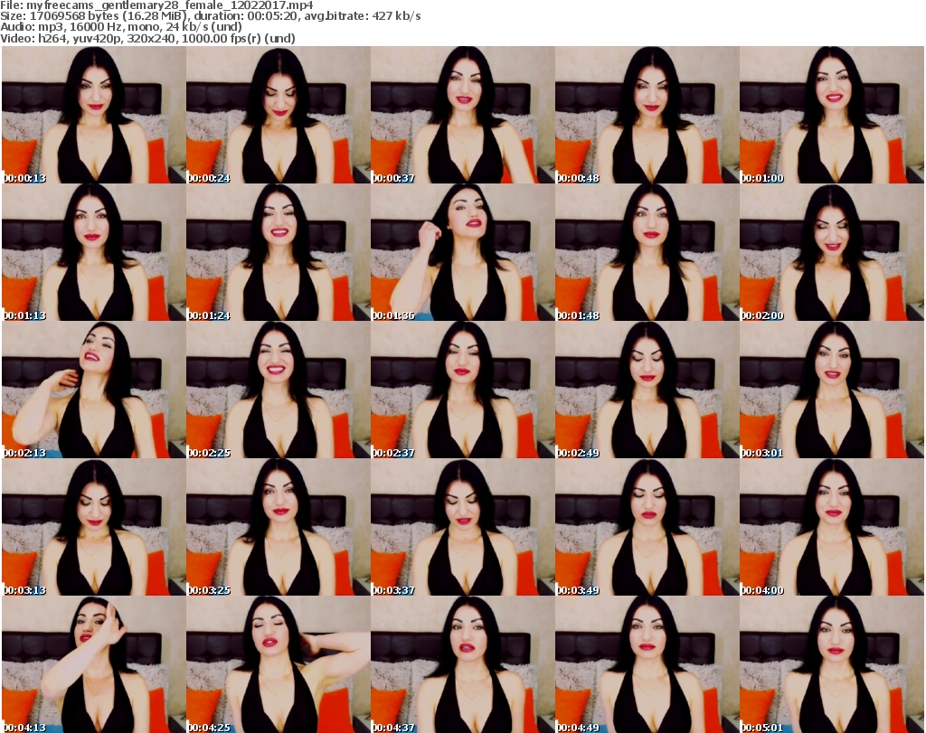Viewport: 926px width, 733px height.
Task: Click the thumbnail stamped 00:04:13
Action: point(94,664)
